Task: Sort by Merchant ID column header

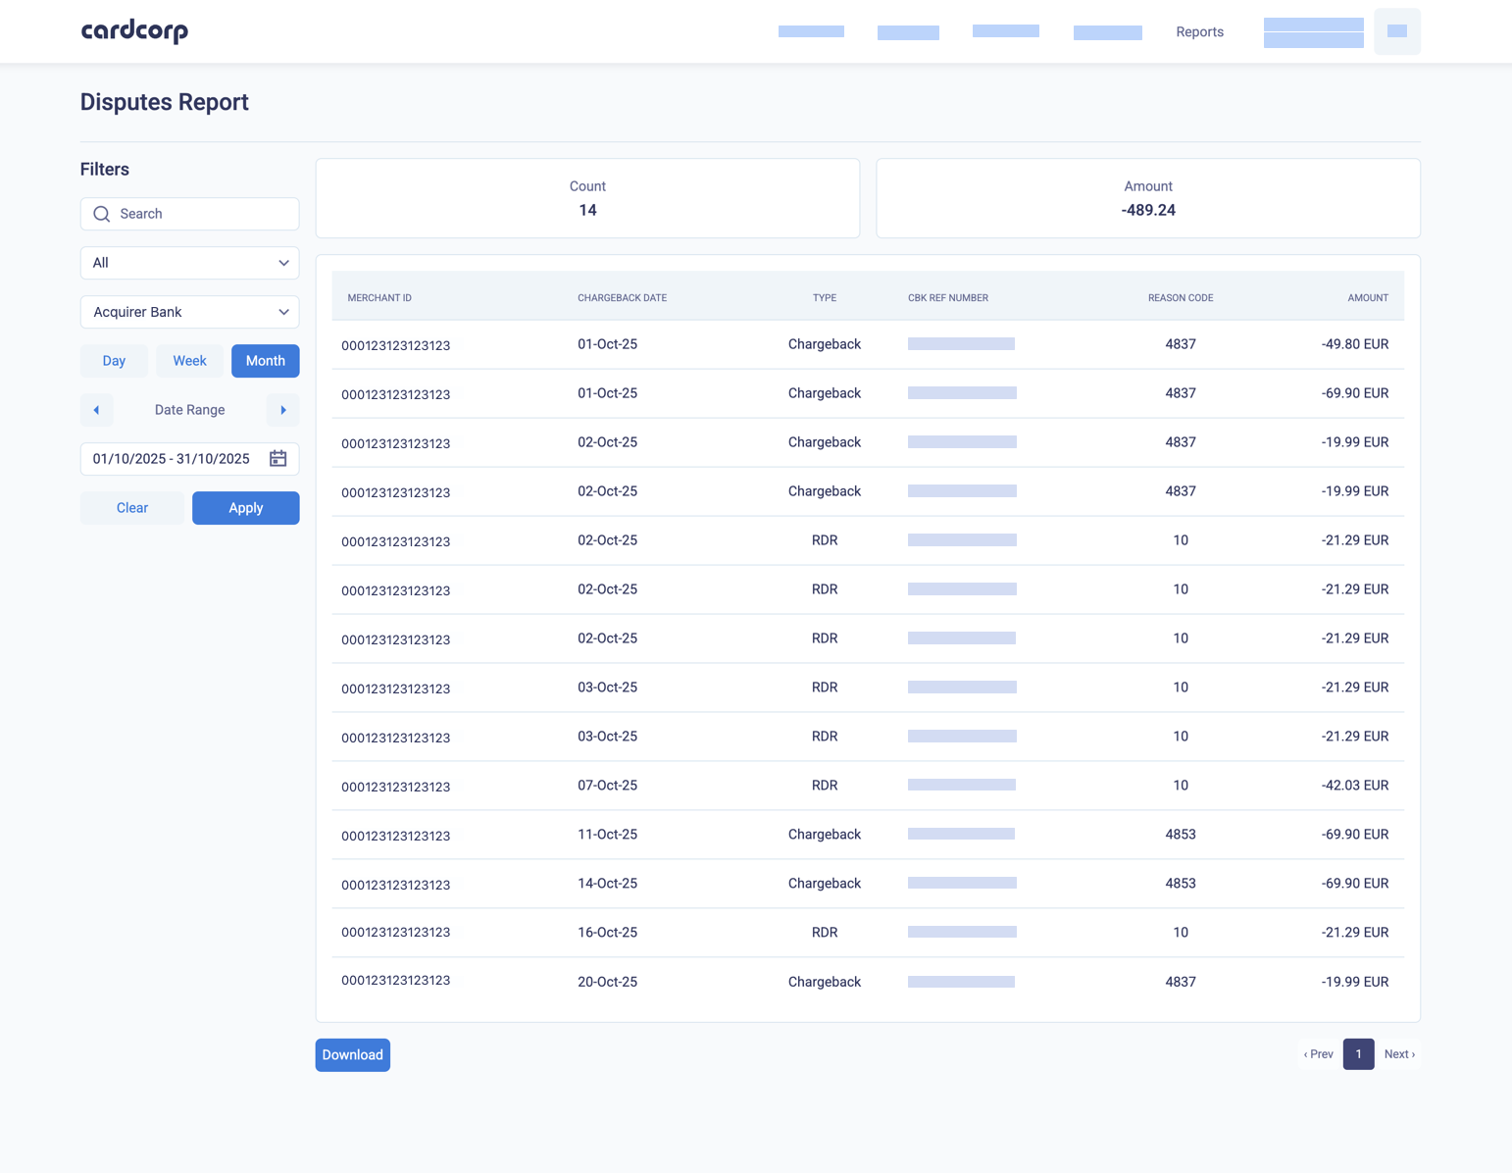Action: coord(379,298)
